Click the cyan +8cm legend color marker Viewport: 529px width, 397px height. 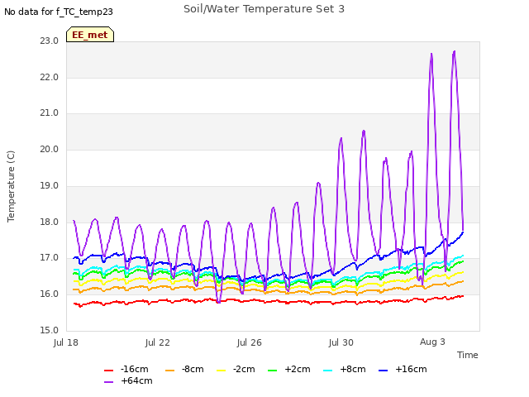click(327, 371)
